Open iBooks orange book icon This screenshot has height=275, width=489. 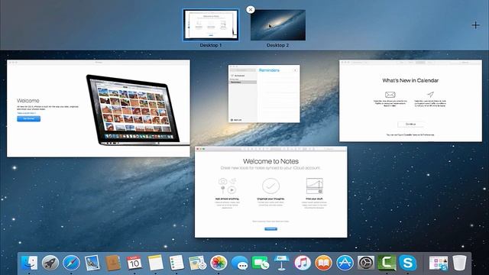click(x=323, y=263)
